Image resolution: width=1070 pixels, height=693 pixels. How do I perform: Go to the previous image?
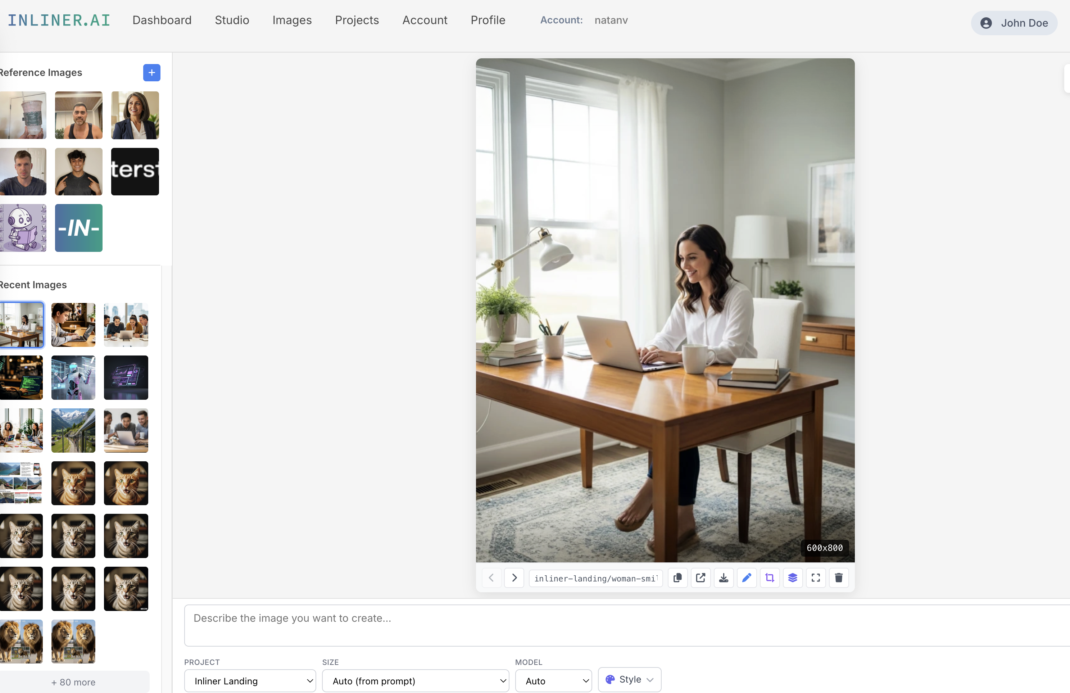[x=491, y=578]
